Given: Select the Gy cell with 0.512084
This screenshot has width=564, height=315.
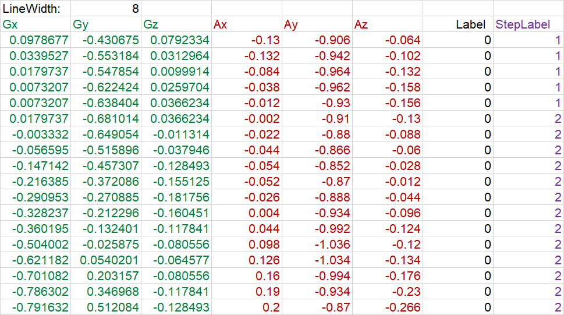Looking at the screenshot, I should coord(106,307).
